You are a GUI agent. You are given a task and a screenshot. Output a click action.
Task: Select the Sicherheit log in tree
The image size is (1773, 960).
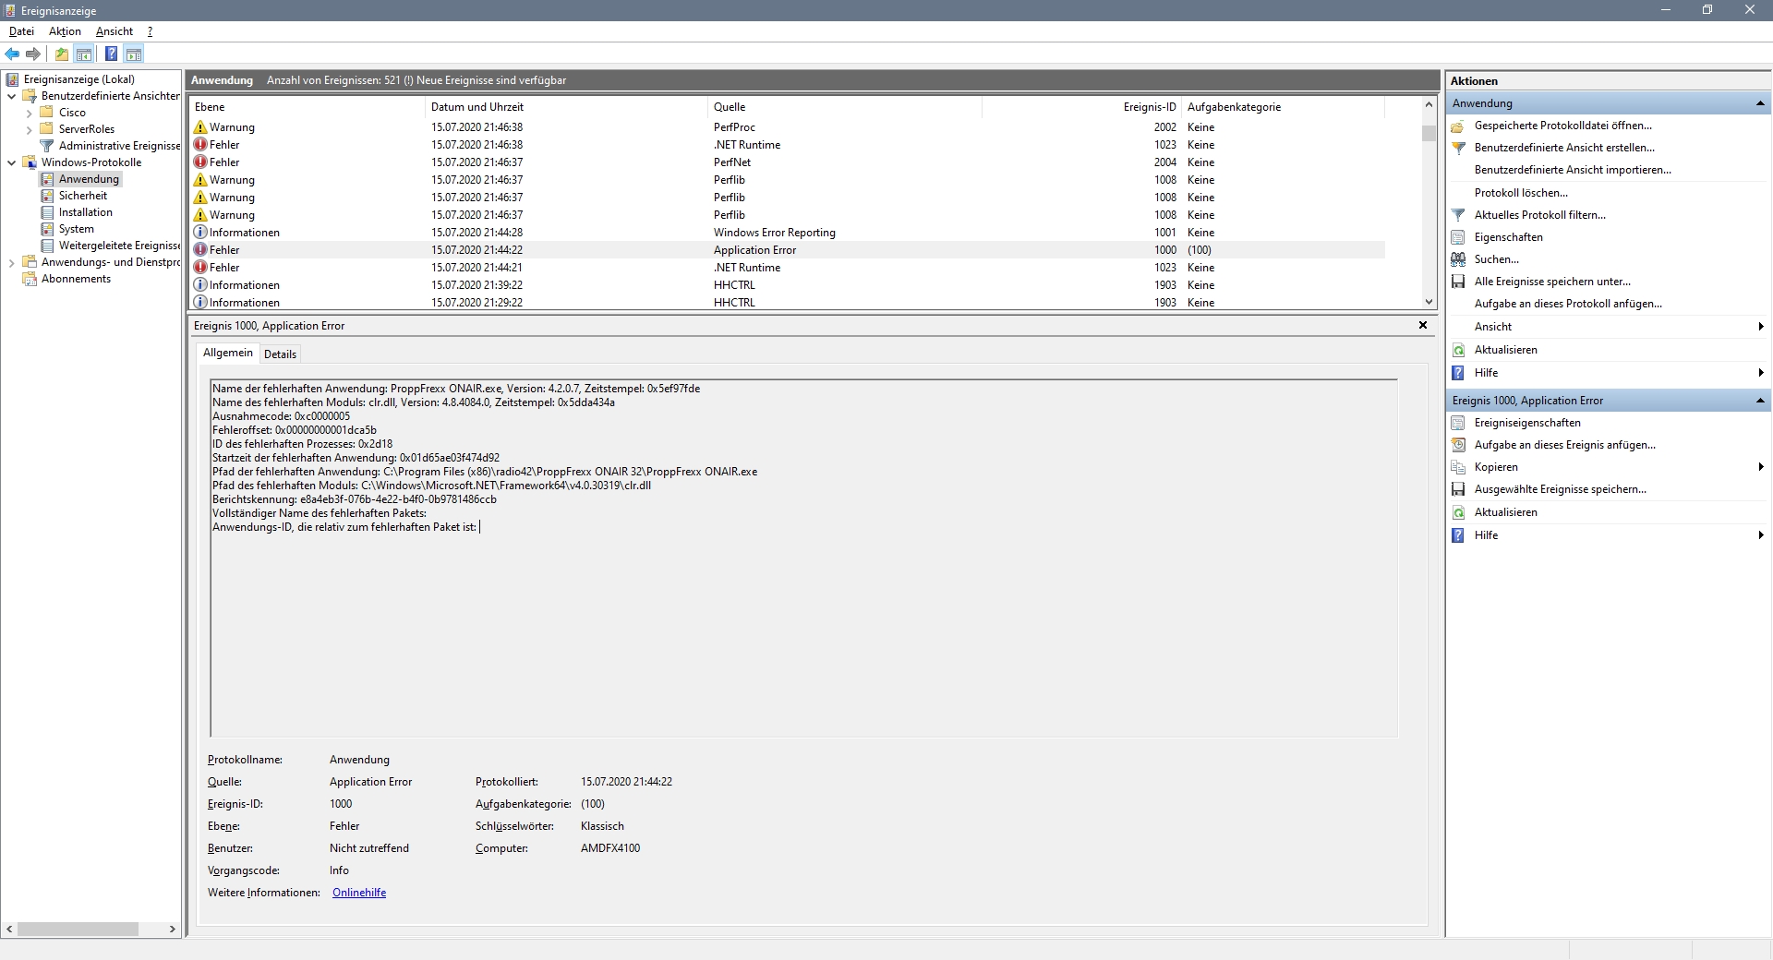[83, 196]
